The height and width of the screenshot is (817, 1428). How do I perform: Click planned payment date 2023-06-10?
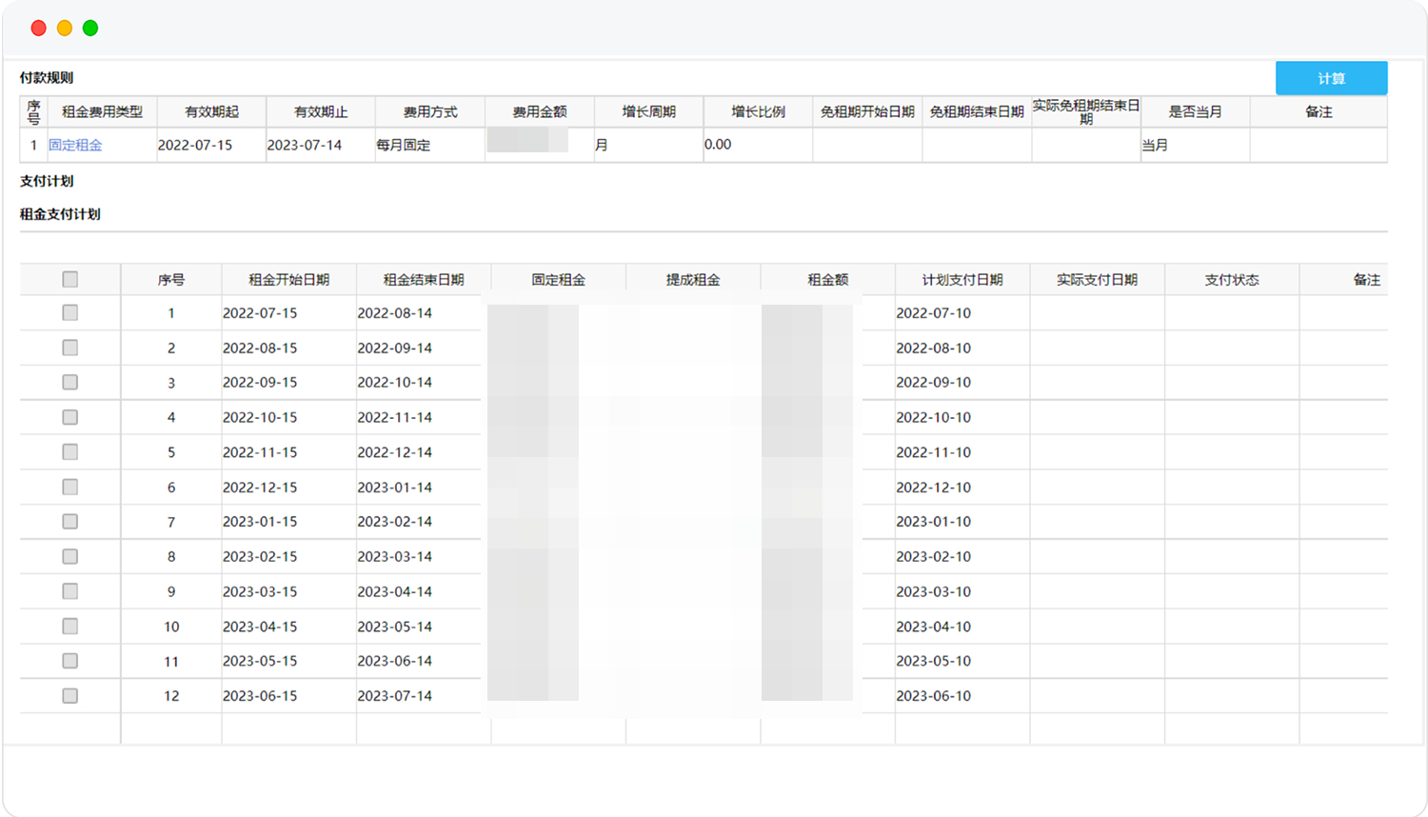934,695
